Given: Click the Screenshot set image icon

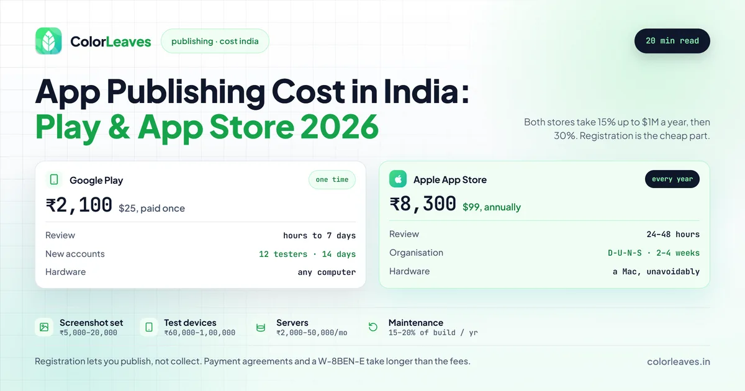Looking at the screenshot, I should pos(44,327).
